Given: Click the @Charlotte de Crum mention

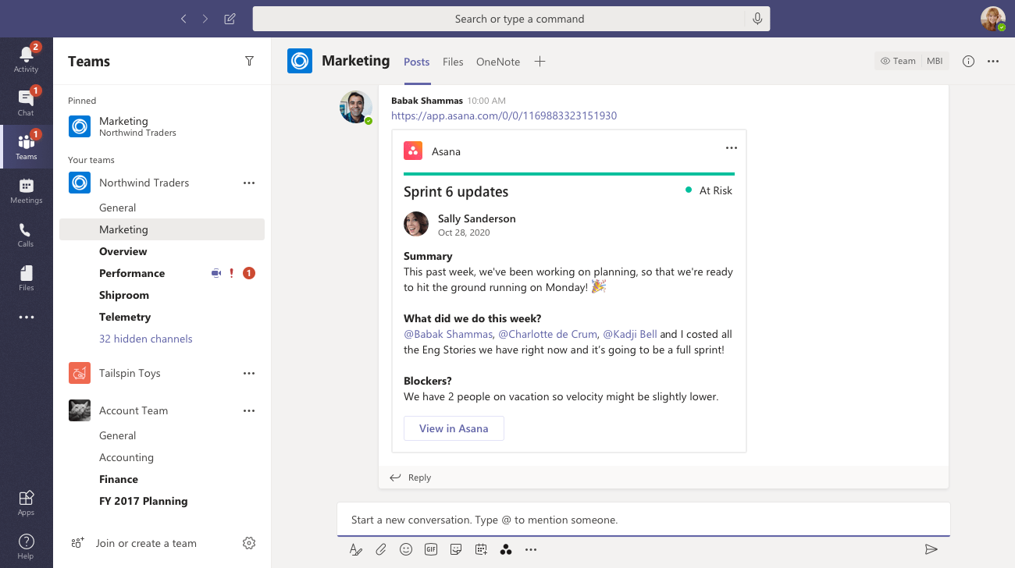Looking at the screenshot, I should click(548, 334).
